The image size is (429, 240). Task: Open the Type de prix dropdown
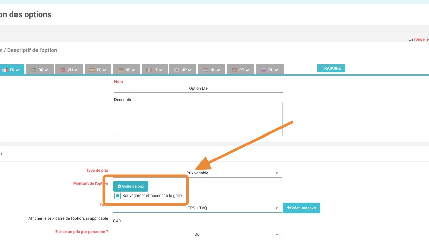[197, 173]
